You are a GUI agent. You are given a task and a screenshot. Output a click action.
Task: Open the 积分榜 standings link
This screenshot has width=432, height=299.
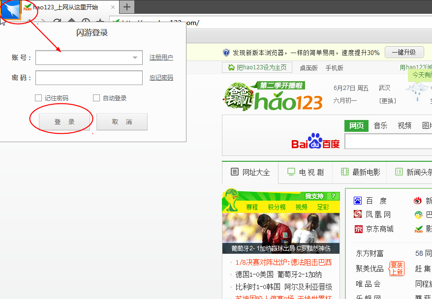[x=277, y=207]
